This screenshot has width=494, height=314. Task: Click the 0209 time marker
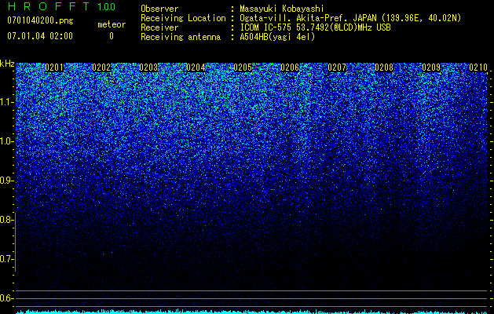[431, 68]
